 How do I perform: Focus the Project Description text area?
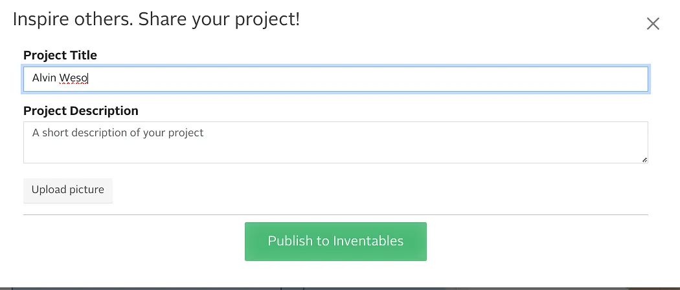coord(335,142)
